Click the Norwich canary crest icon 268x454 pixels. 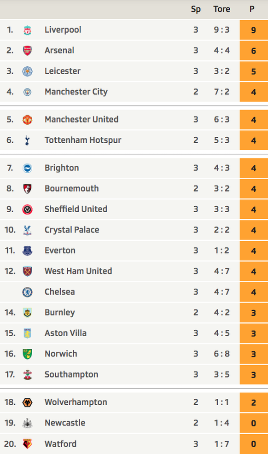[27, 354]
